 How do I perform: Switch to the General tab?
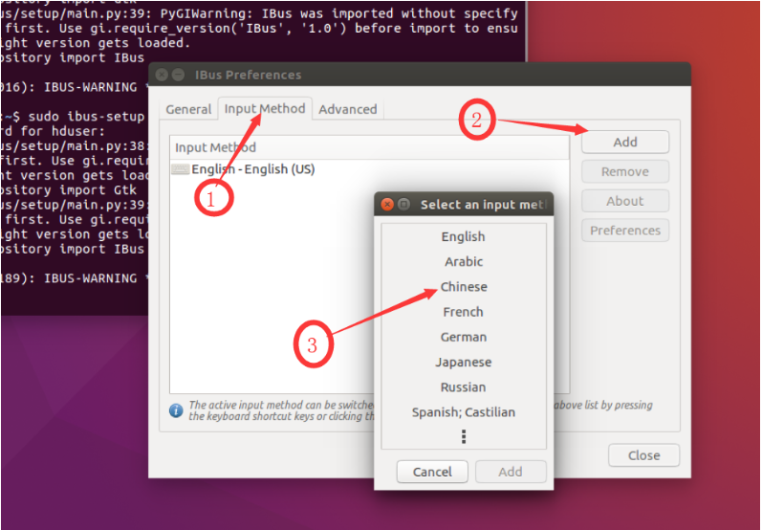pyautogui.click(x=188, y=109)
